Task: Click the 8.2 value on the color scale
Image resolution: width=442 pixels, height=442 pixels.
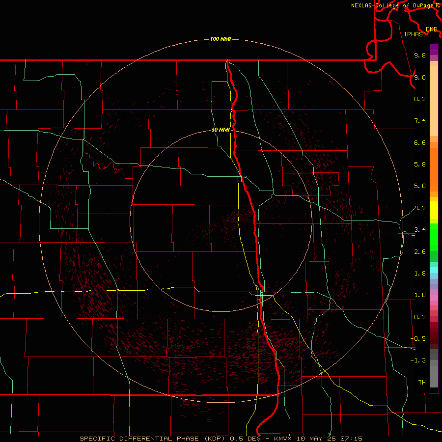Action: 420,99
